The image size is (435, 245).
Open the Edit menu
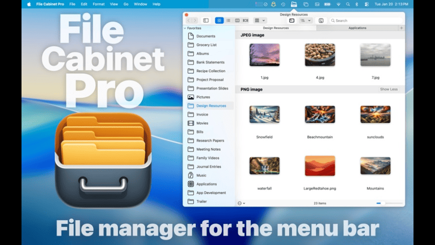(84, 4)
